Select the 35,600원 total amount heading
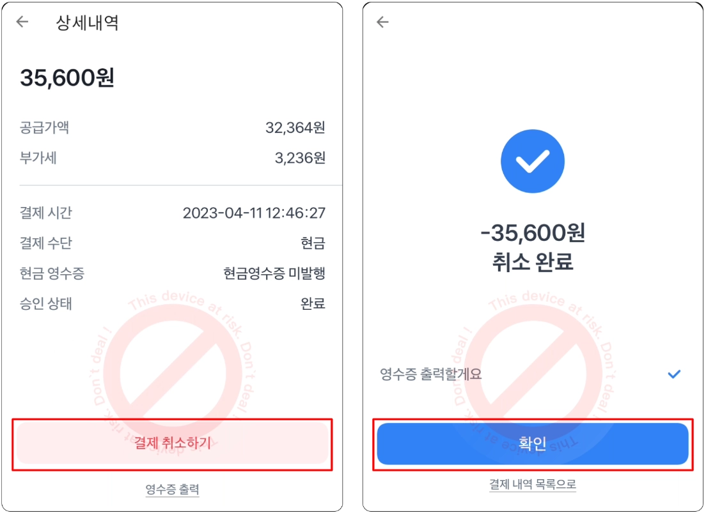 [67, 78]
